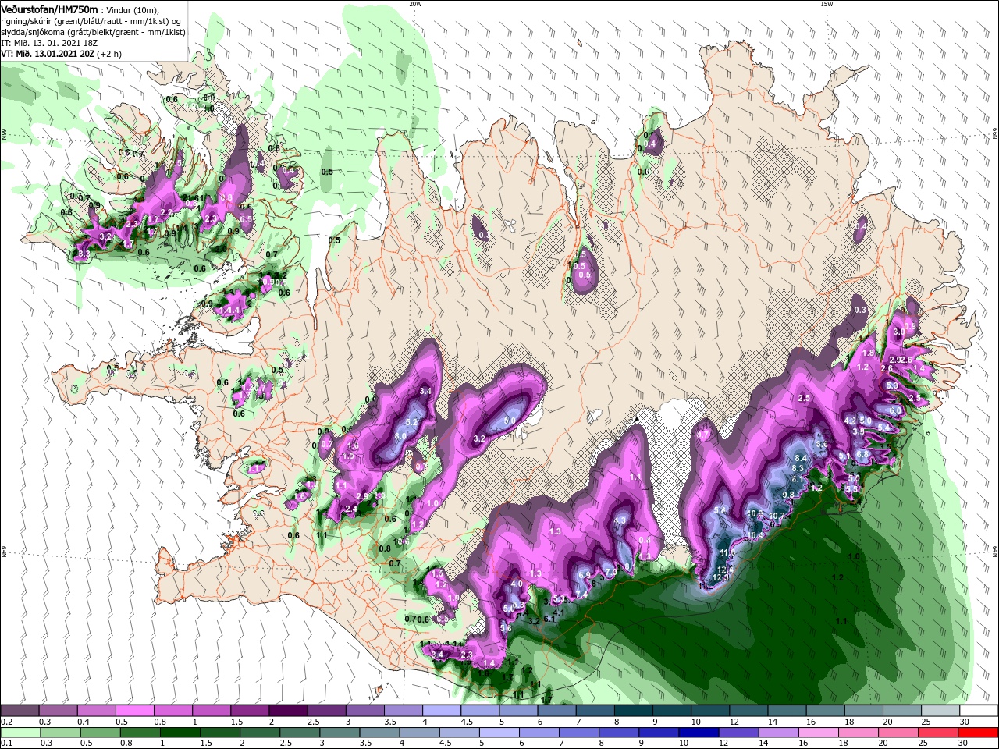Click the 3.4 value on the map

[x=425, y=391]
